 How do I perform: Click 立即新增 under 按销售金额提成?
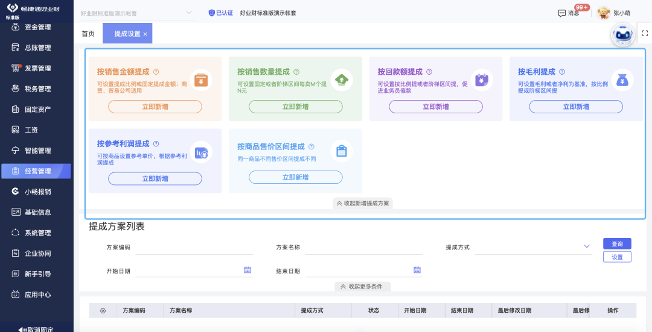155,107
